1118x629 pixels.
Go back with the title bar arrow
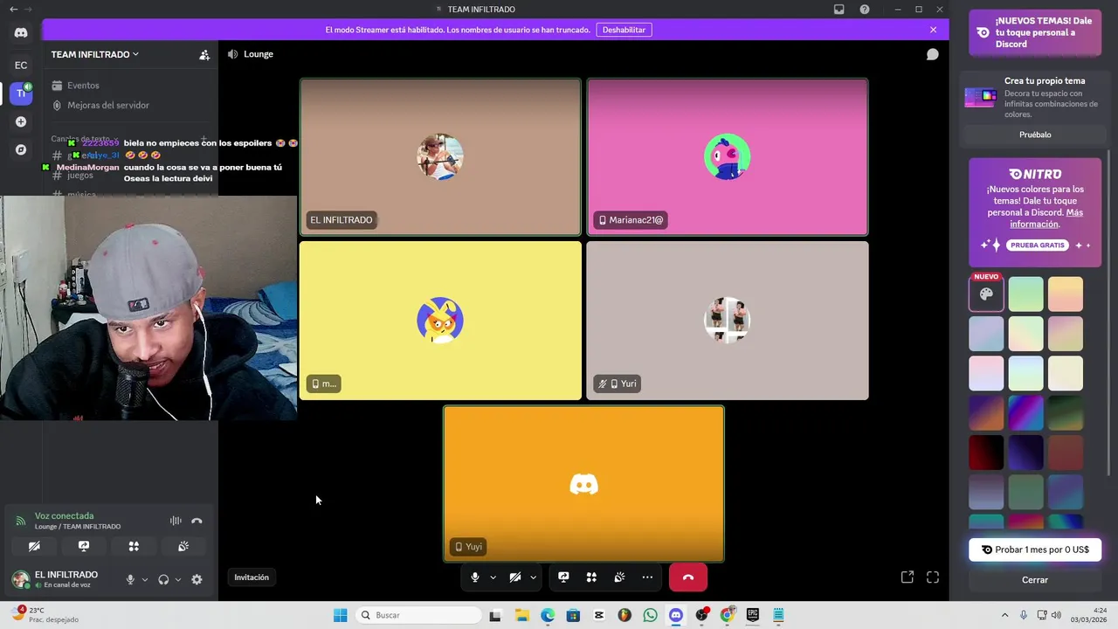tap(13, 10)
